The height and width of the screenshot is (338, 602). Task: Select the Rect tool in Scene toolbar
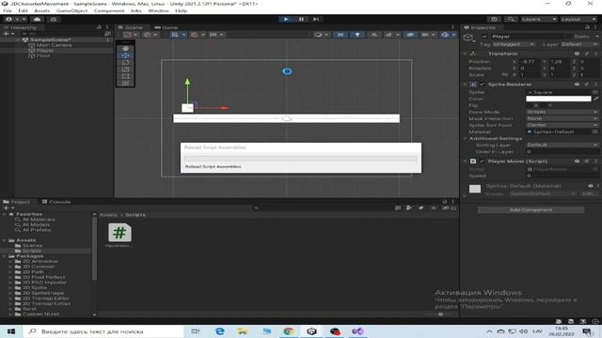[125, 76]
